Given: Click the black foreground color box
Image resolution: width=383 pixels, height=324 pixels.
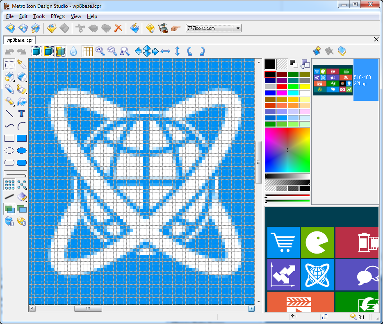Looking at the screenshot, I should pyautogui.click(x=270, y=64).
